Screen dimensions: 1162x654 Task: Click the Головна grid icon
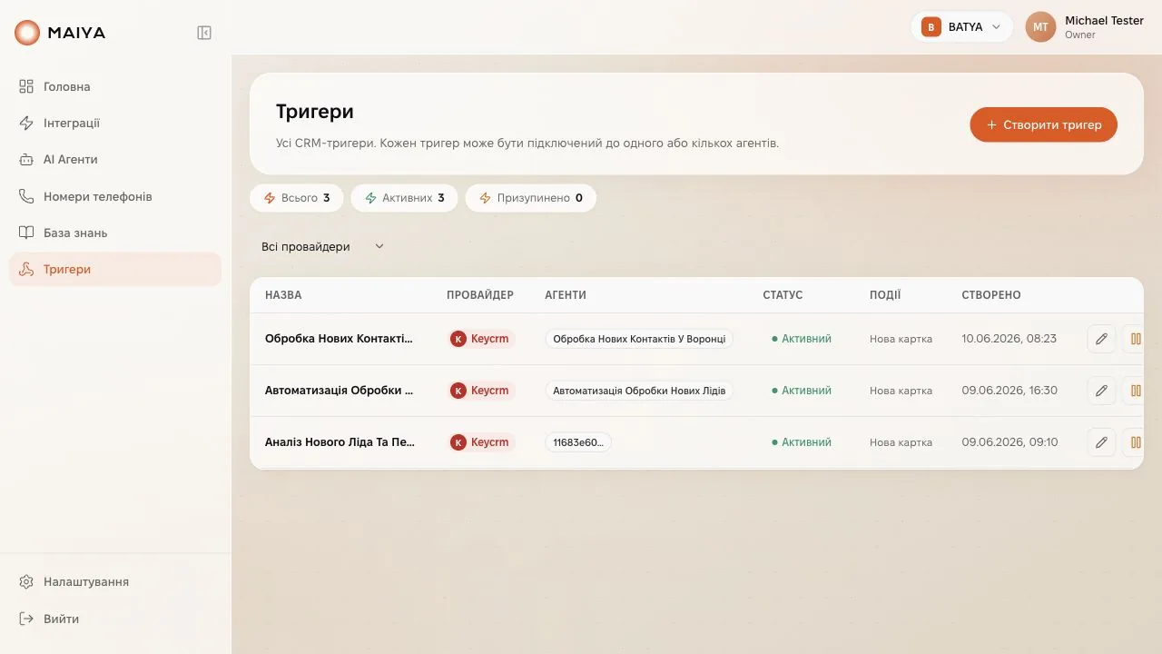tap(26, 86)
